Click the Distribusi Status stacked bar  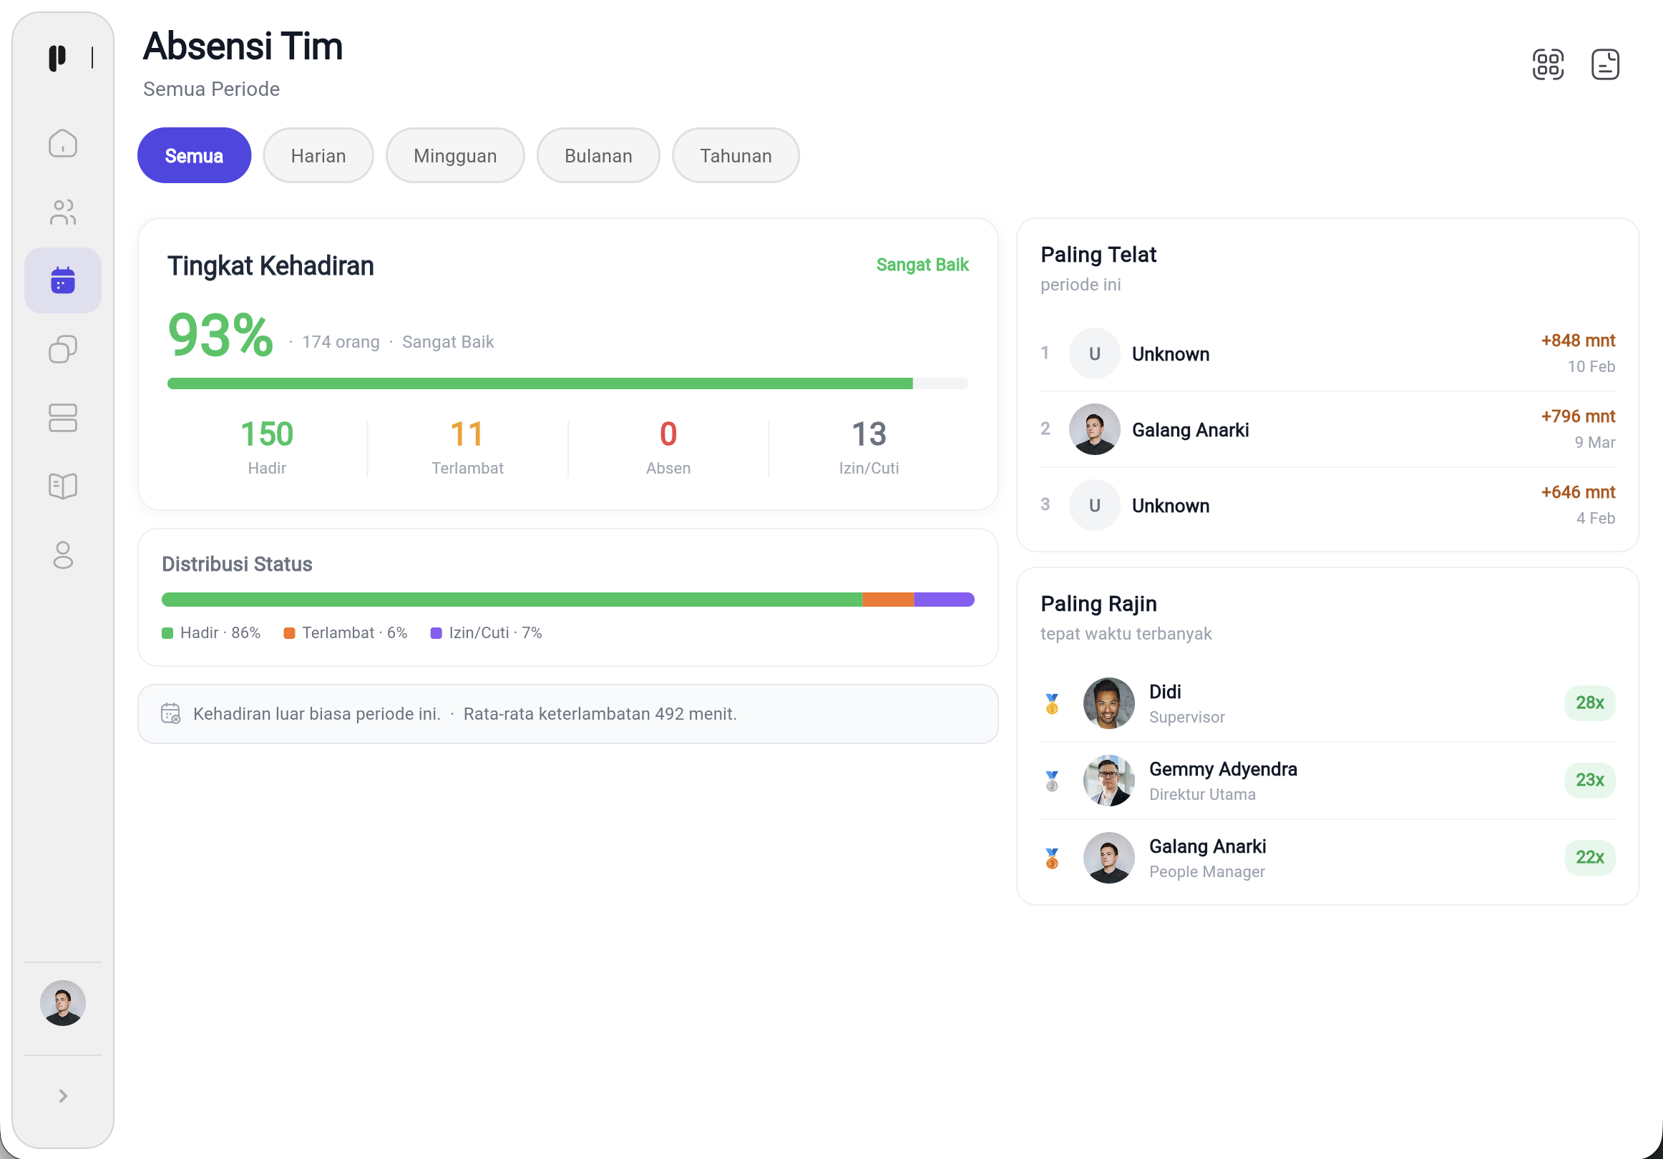click(x=568, y=600)
